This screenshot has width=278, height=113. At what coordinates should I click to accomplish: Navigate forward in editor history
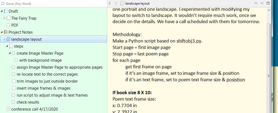click(116, 3)
